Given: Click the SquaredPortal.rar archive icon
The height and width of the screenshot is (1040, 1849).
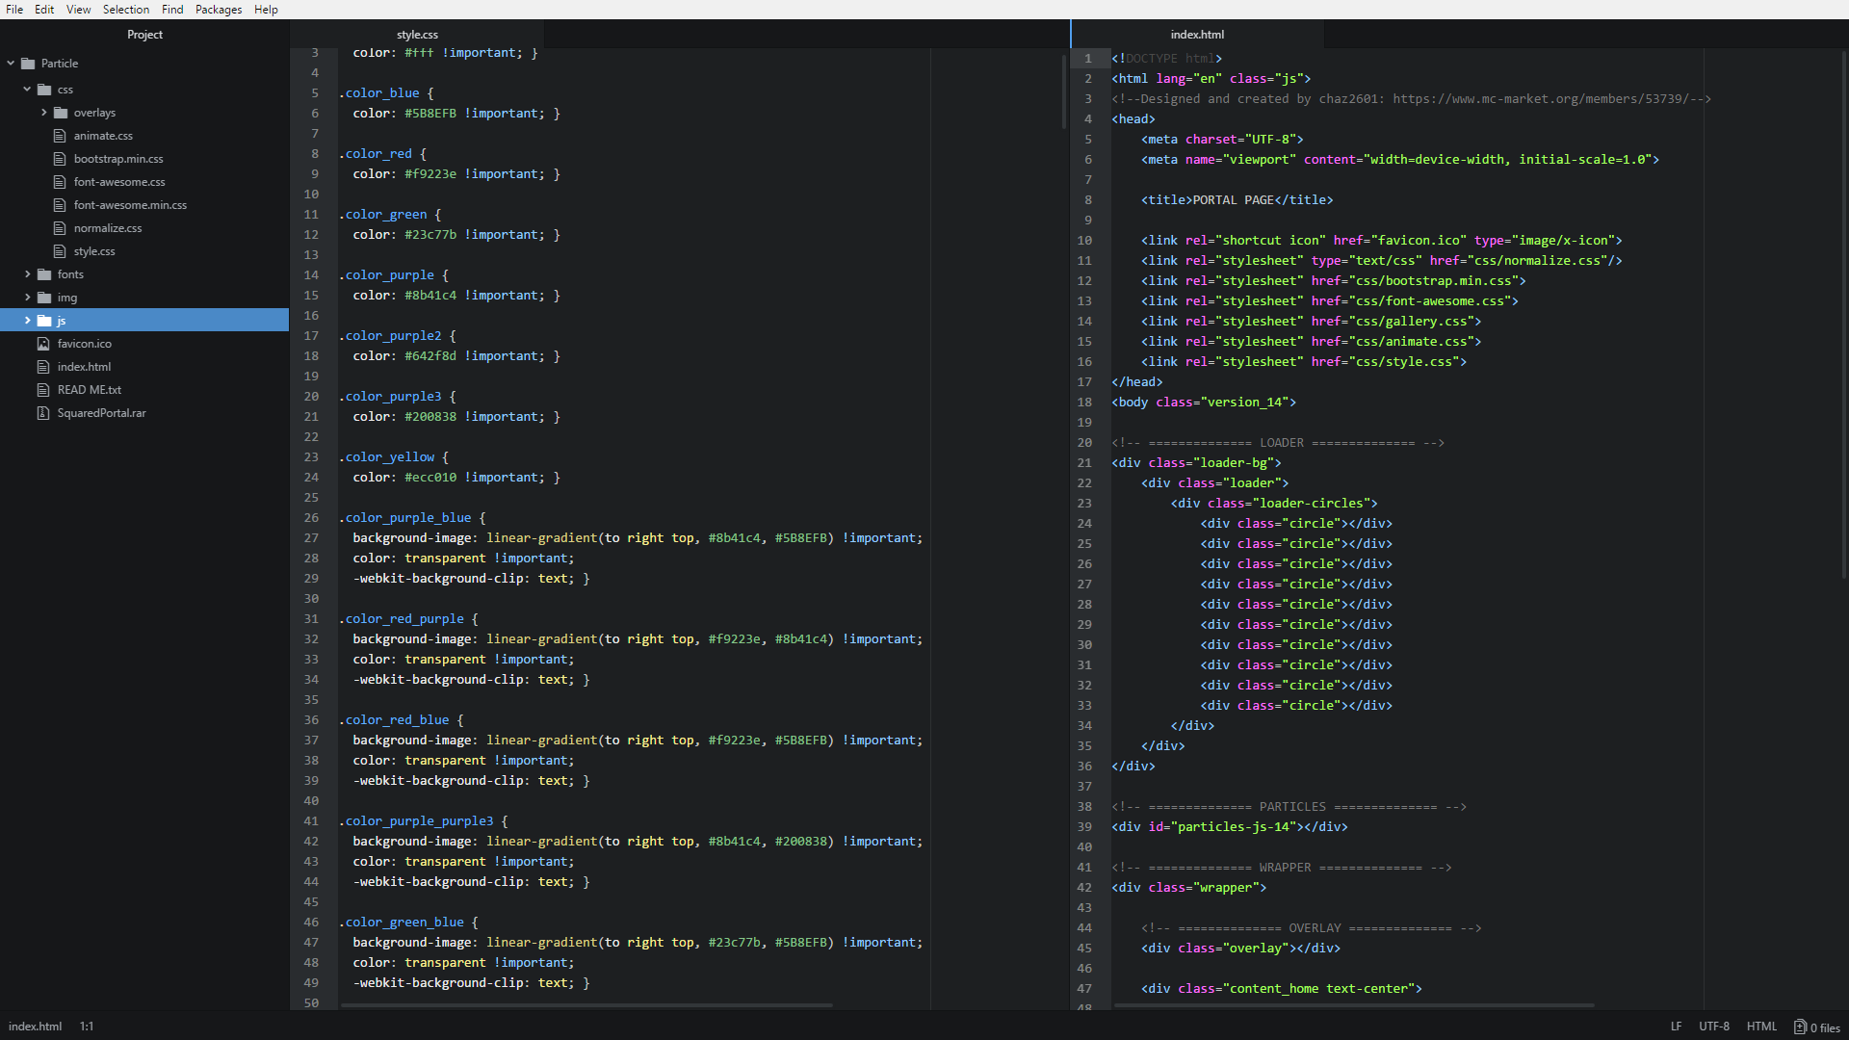Looking at the screenshot, I should click(43, 413).
